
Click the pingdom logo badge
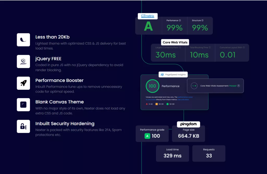tap(189, 124)
